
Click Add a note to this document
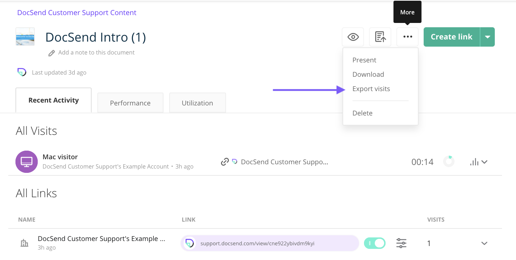[x=96, y=52]
